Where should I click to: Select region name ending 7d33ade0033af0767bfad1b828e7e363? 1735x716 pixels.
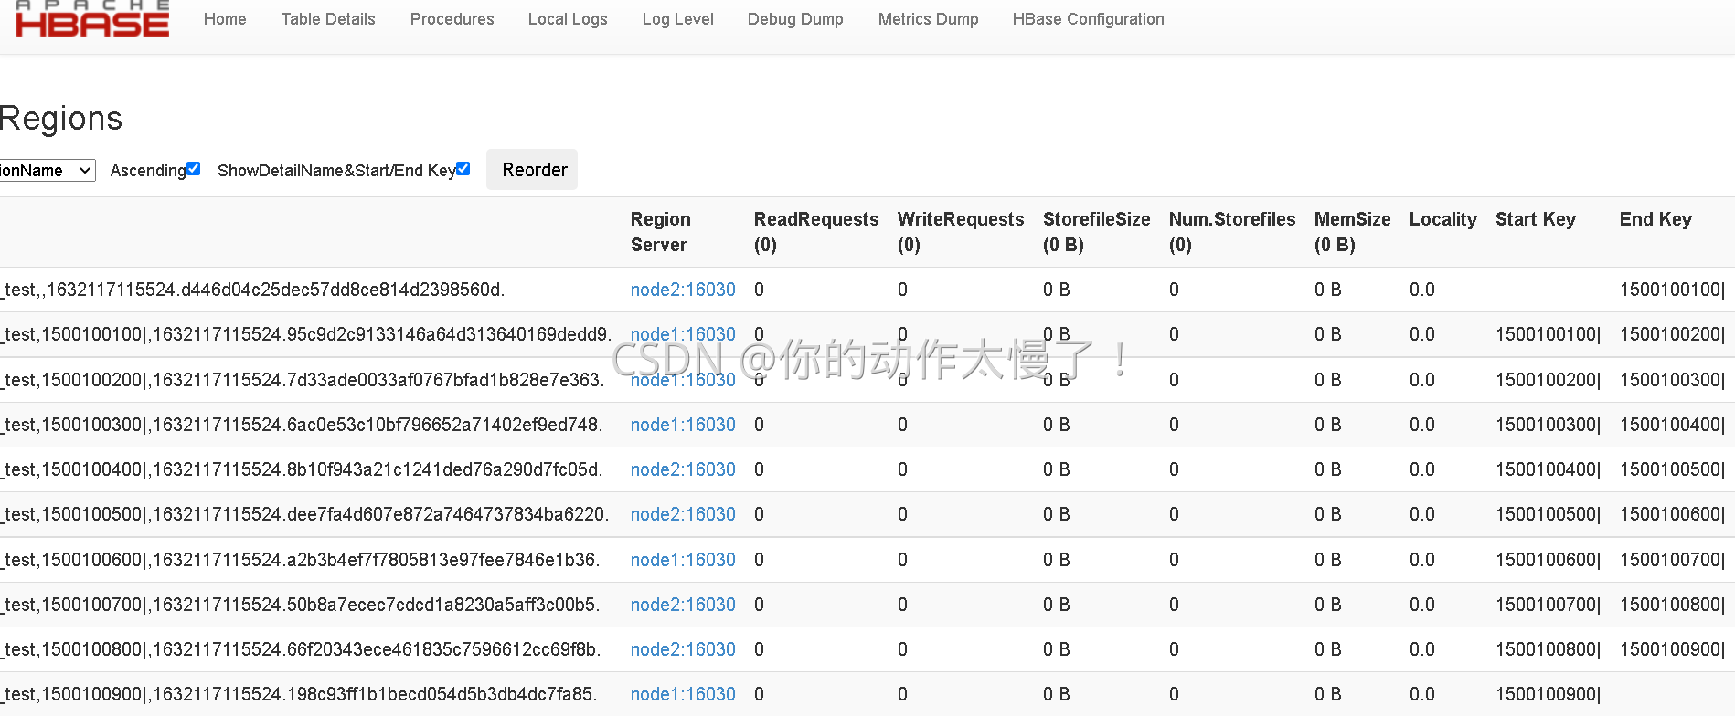(x=302, y=380)
